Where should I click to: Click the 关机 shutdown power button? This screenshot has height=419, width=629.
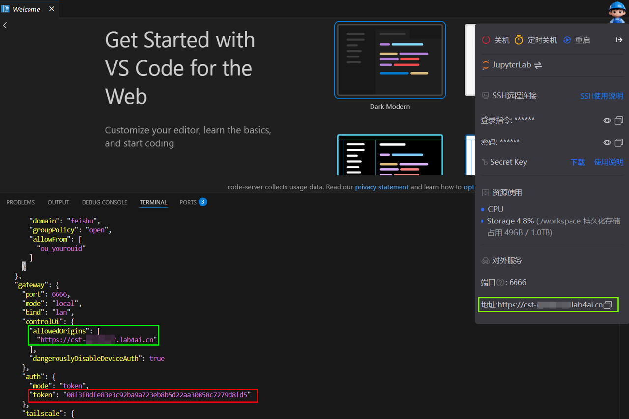[495, 40]
